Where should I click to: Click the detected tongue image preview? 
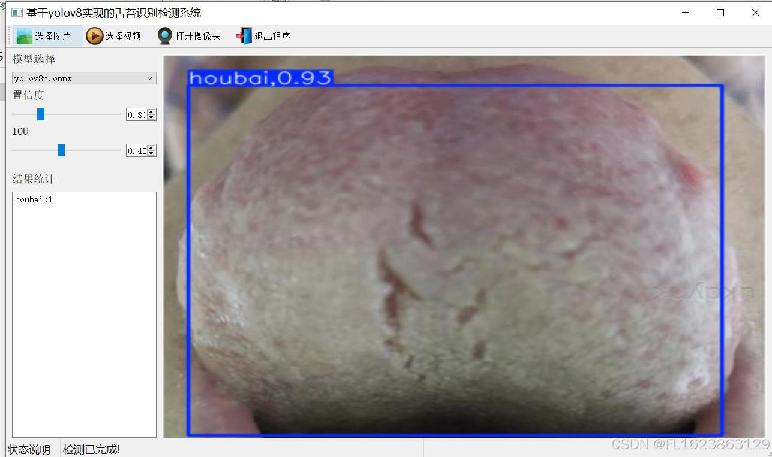(x=464, y=246)
